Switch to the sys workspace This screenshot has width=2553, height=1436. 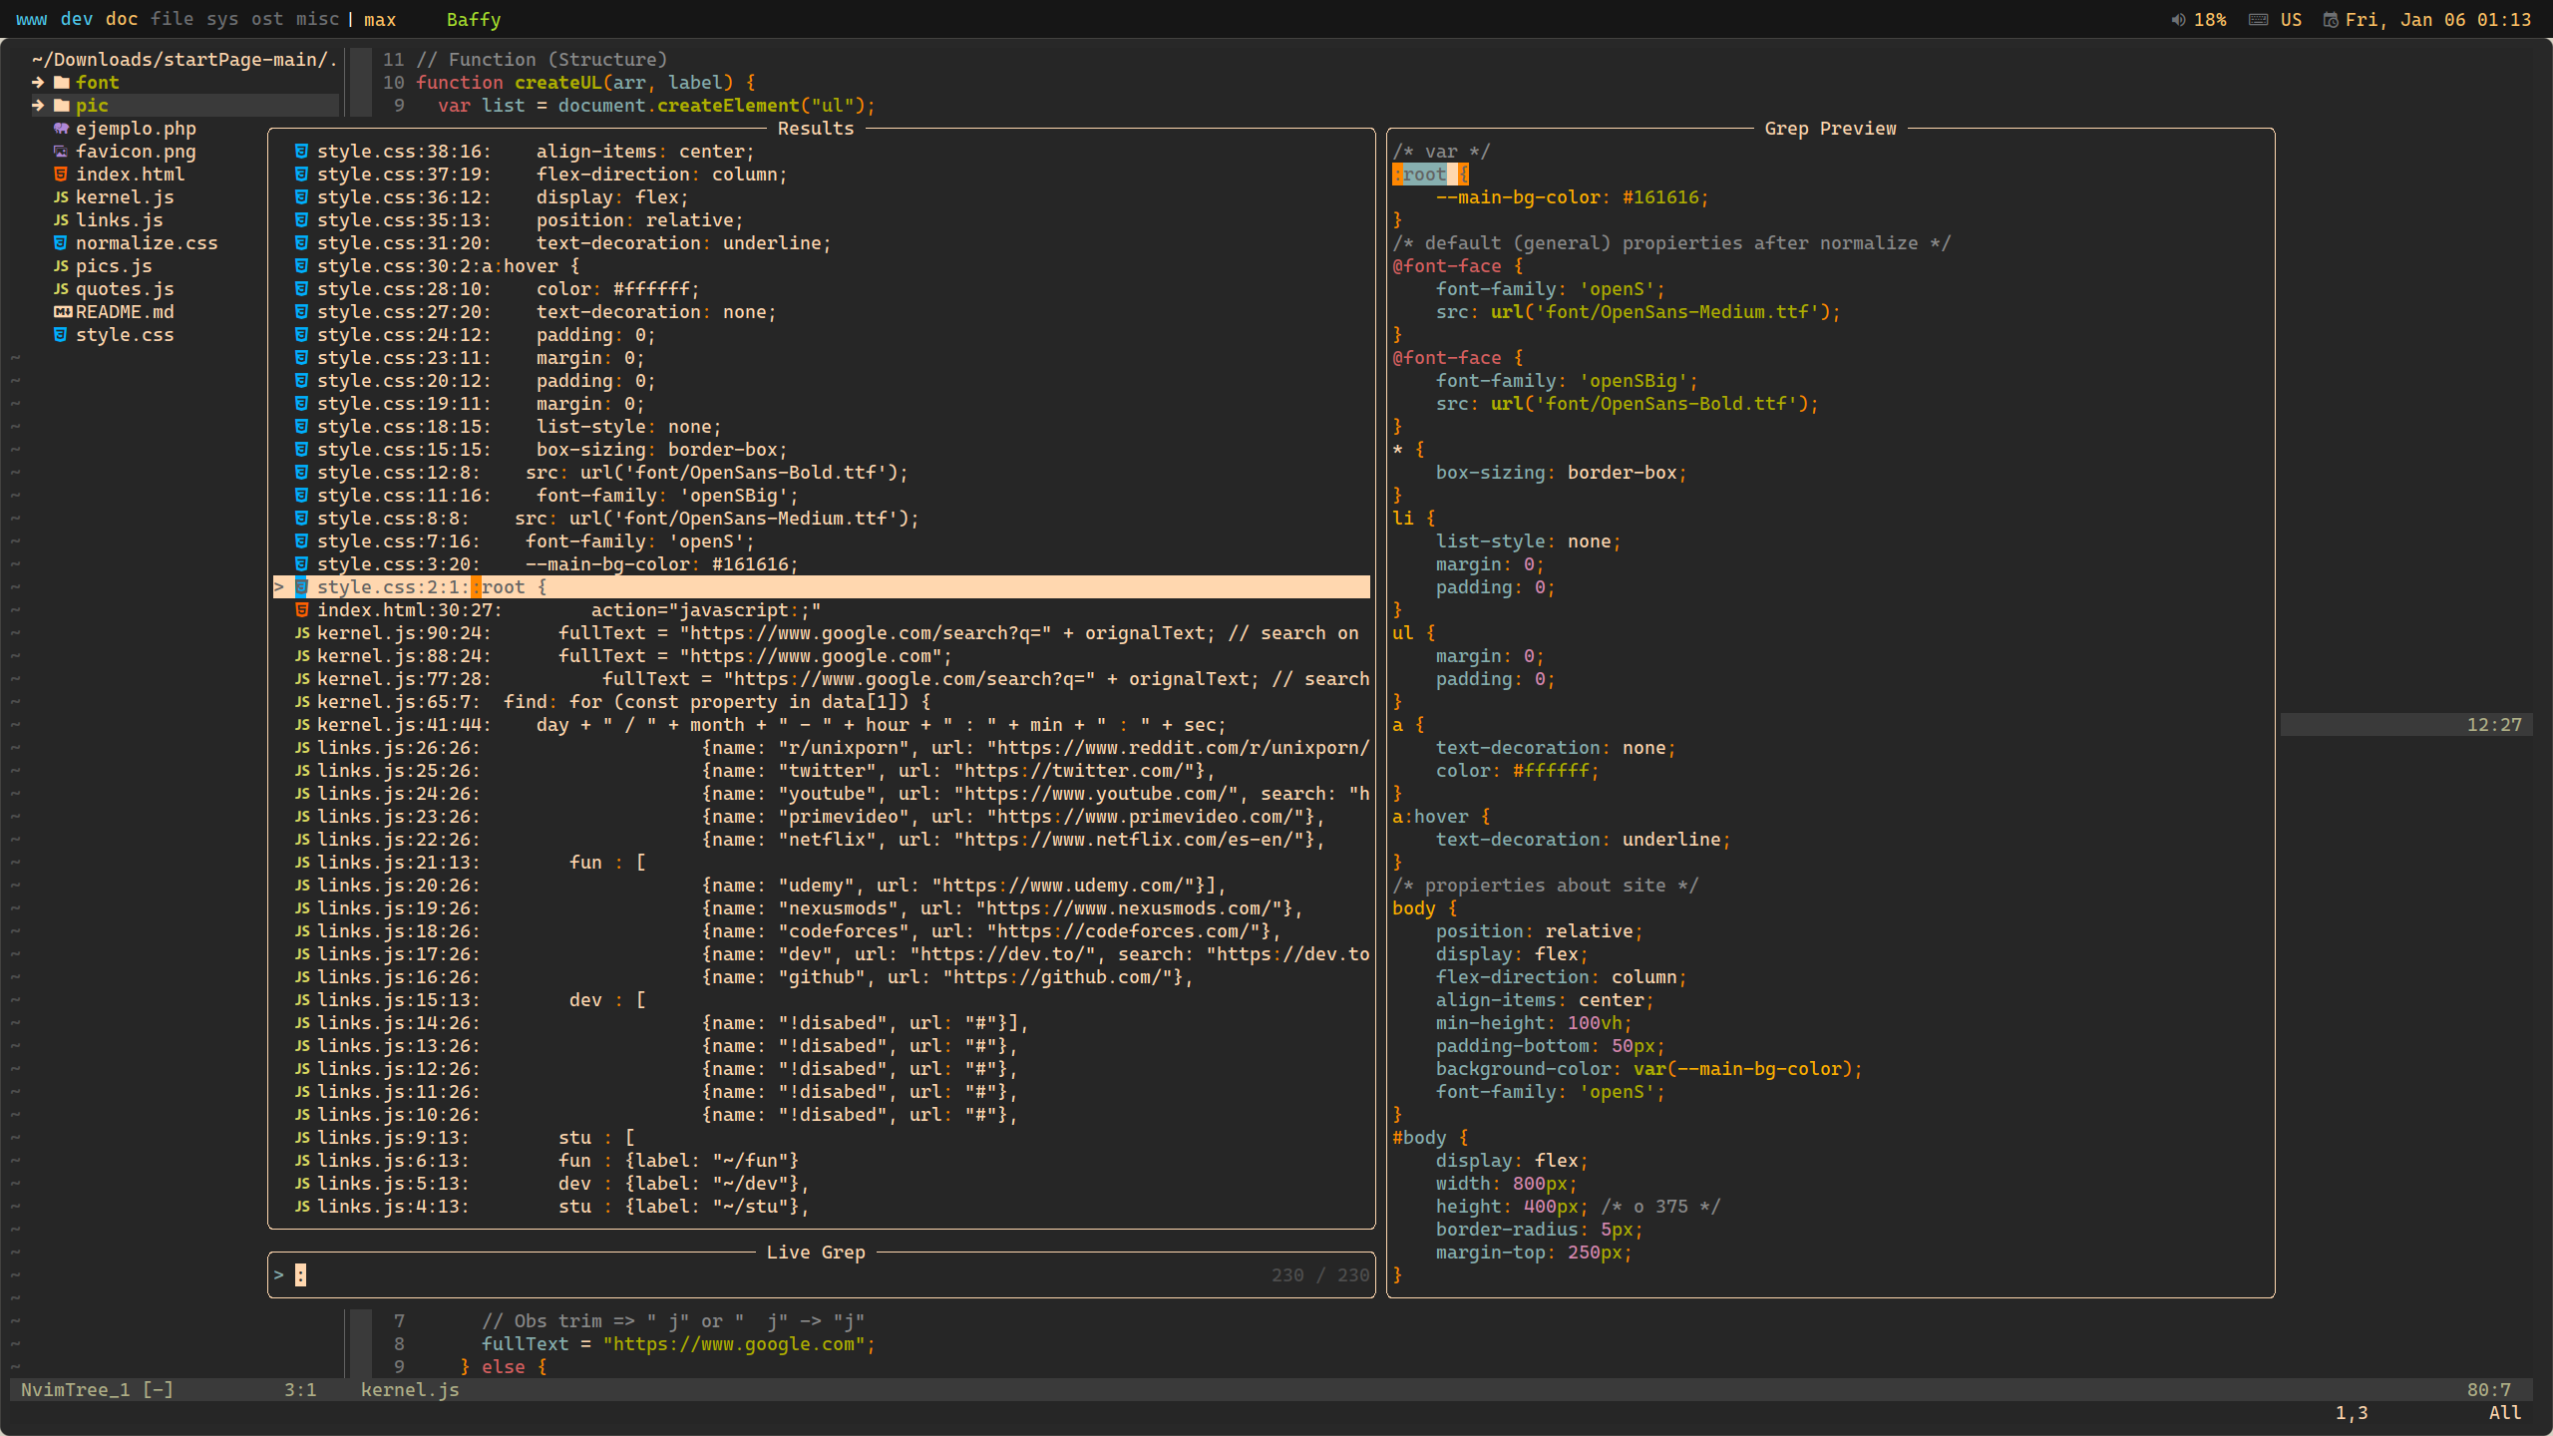222,20
